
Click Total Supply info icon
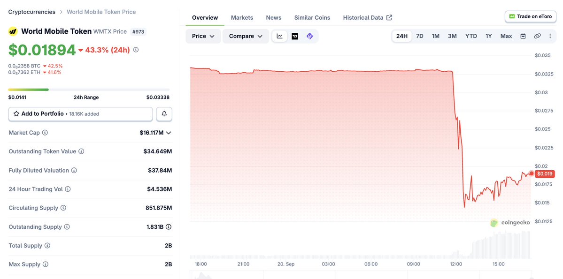click(47, 246)
